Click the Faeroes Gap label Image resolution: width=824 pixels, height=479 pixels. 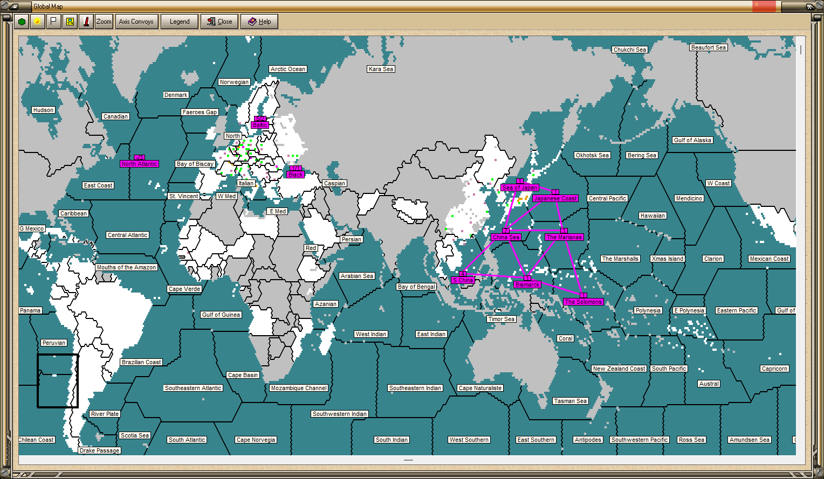tap(200, 112)
